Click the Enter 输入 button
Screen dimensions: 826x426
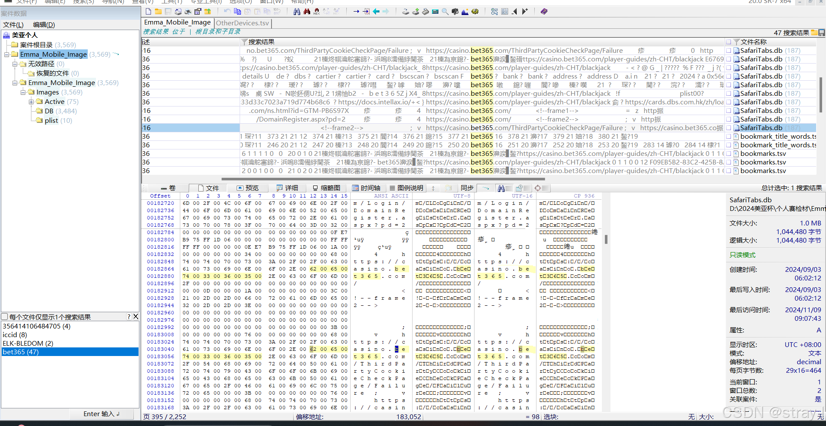[x=102, y=414]
